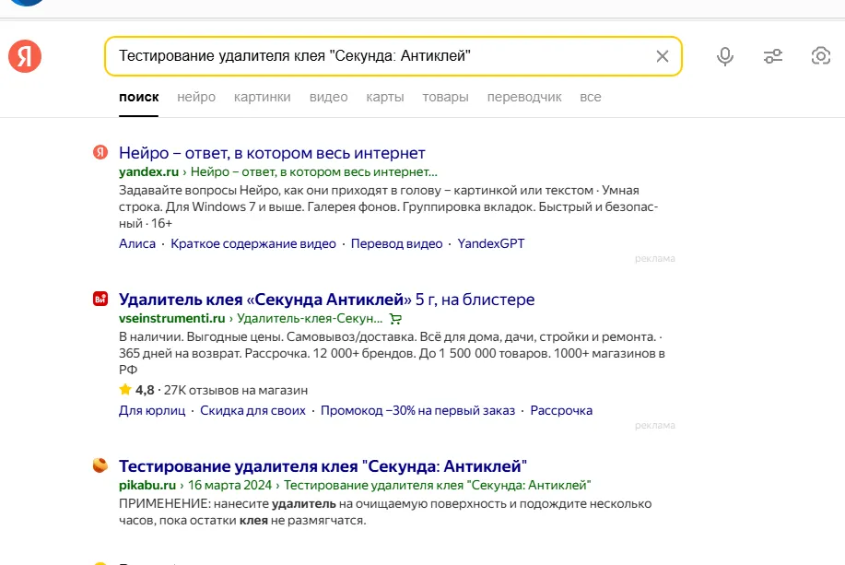The width and height of the screenshot is (845, 565).
Task: Clear the search query with X icon
Action: (663, 56)
